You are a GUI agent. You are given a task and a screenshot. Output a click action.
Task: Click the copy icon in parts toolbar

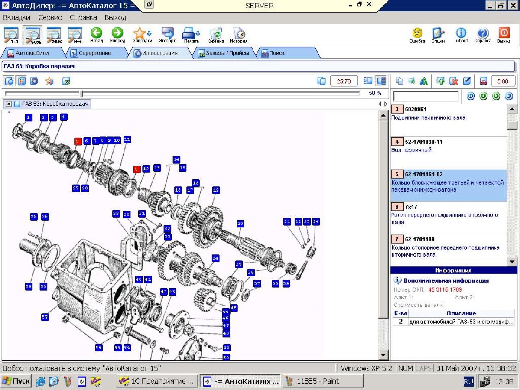coord(400,81)
